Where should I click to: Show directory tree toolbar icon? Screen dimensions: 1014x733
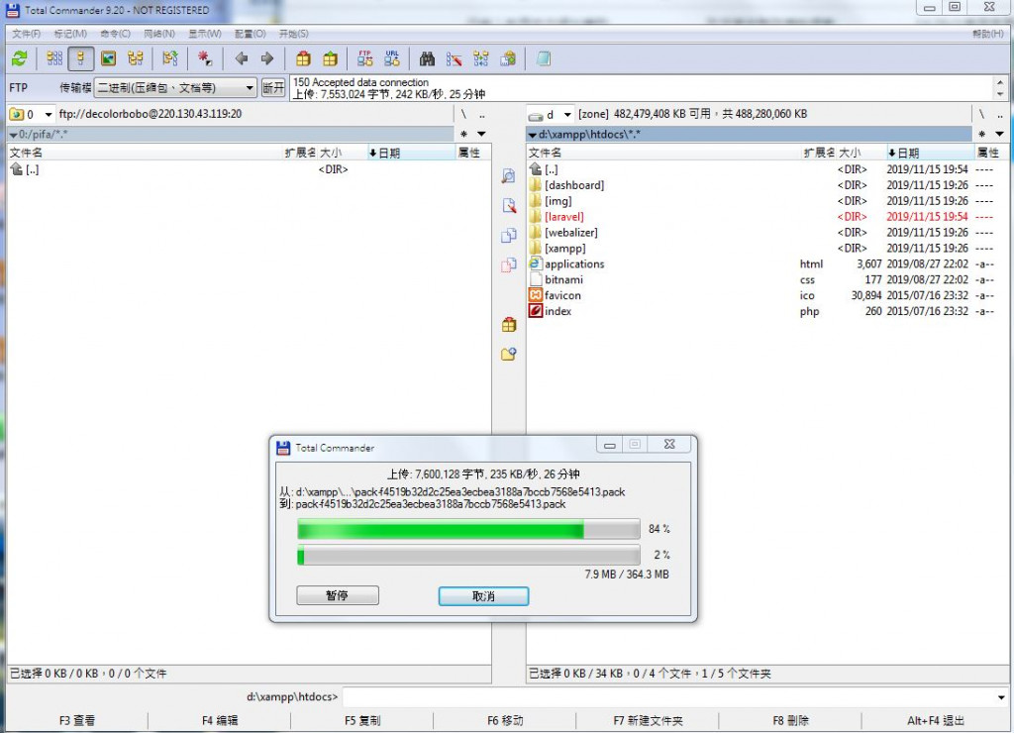pyautogui.click(x=135, y=58)
